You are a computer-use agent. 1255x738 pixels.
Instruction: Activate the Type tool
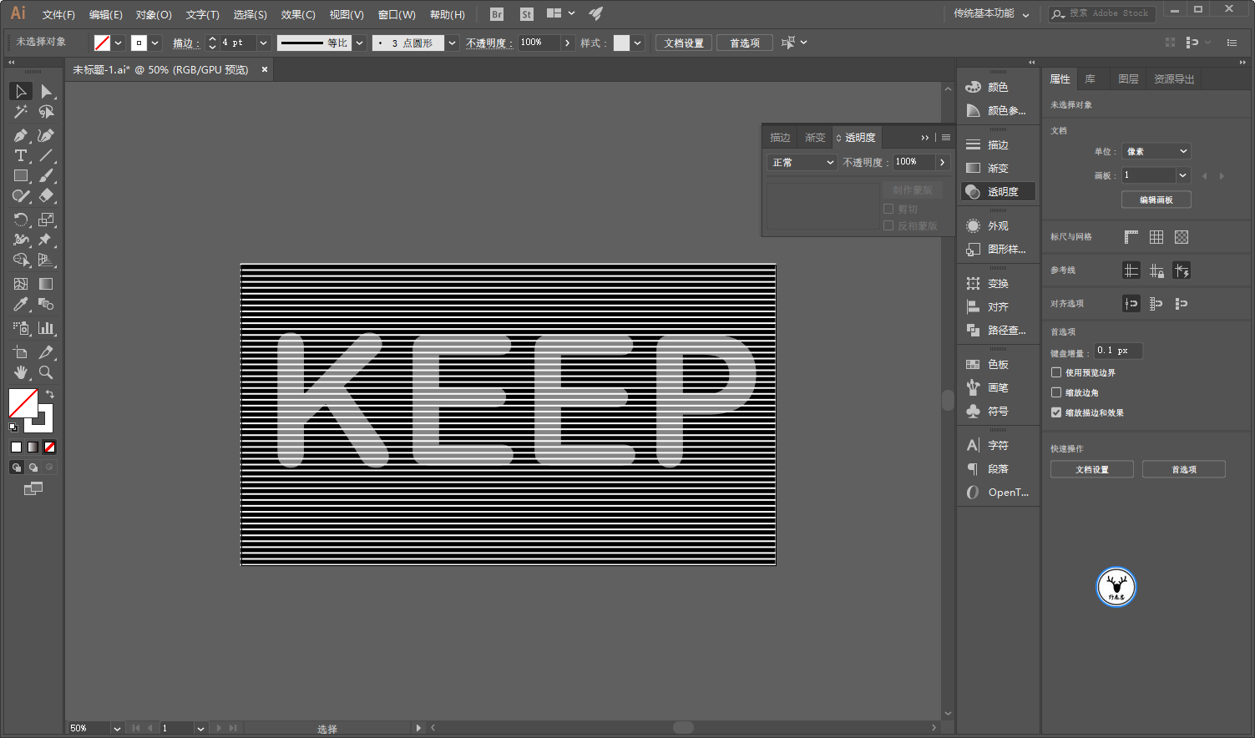21,155
